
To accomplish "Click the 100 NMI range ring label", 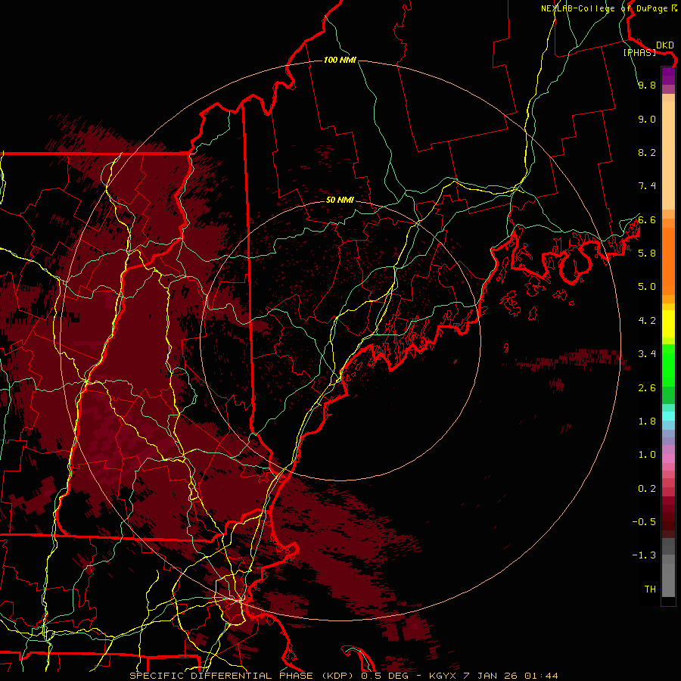I will (340, 60).
